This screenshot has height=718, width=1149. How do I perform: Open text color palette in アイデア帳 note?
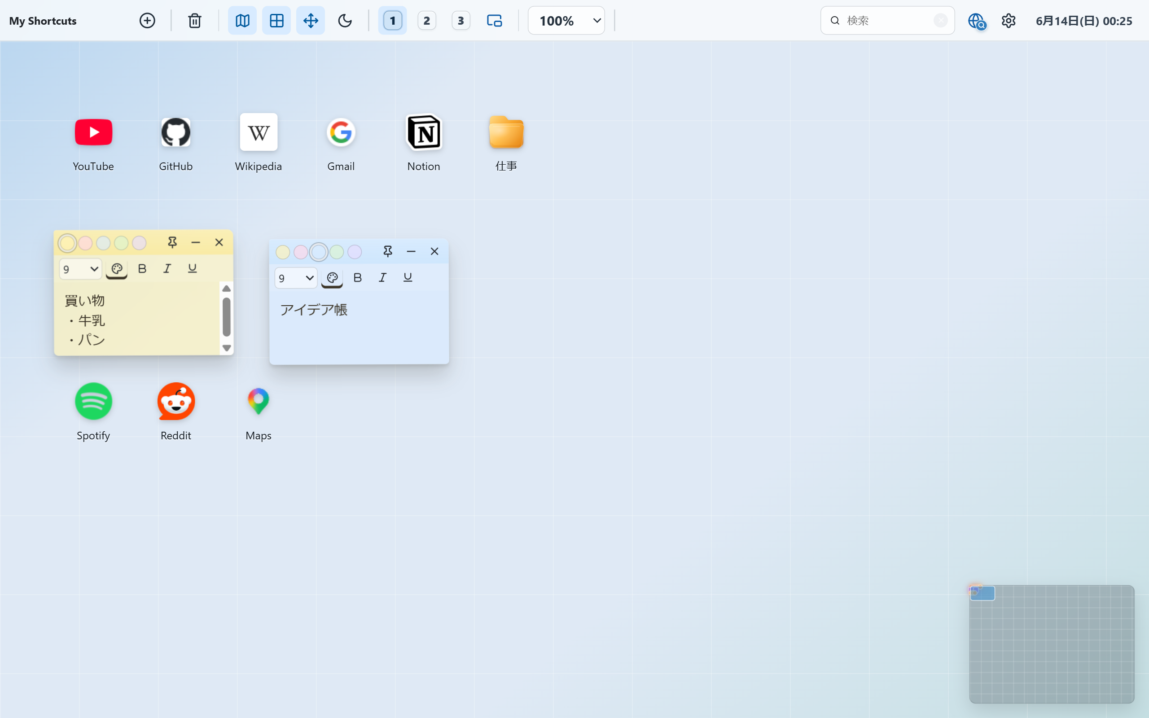pos(332,278)
